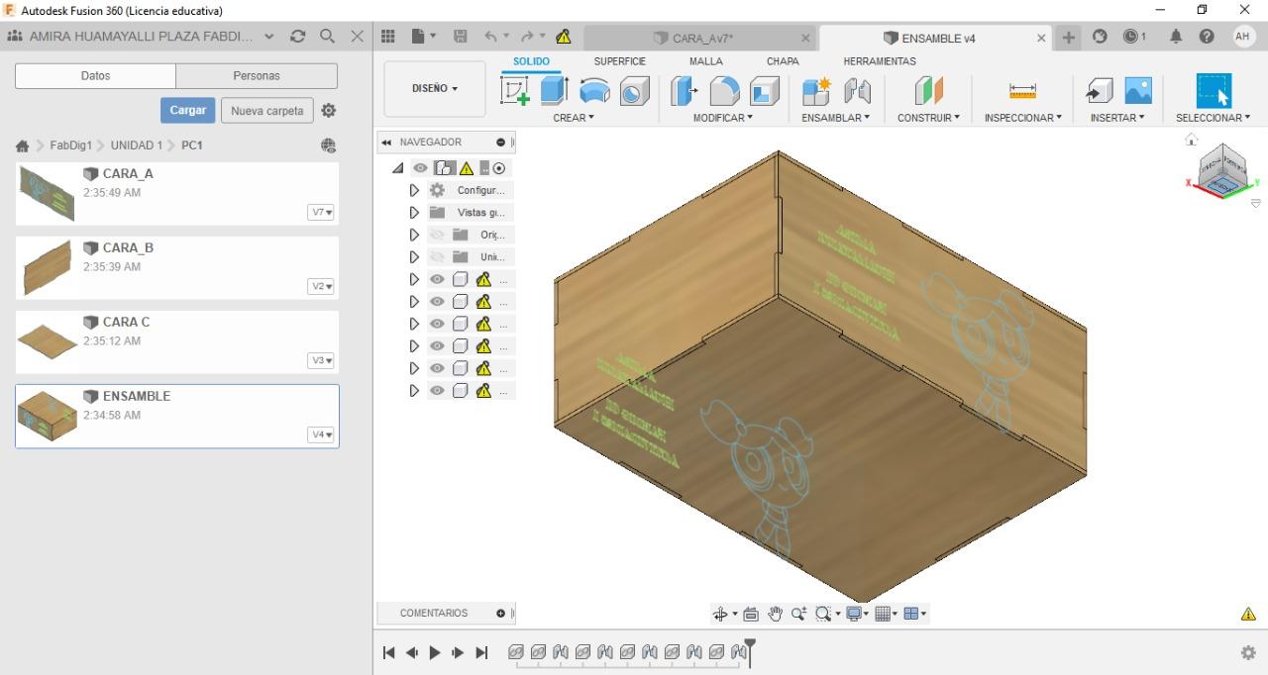Choose the Fillet tool in Modificar
Viewport: 1268px width, 675px height.
tap(724, 91)
